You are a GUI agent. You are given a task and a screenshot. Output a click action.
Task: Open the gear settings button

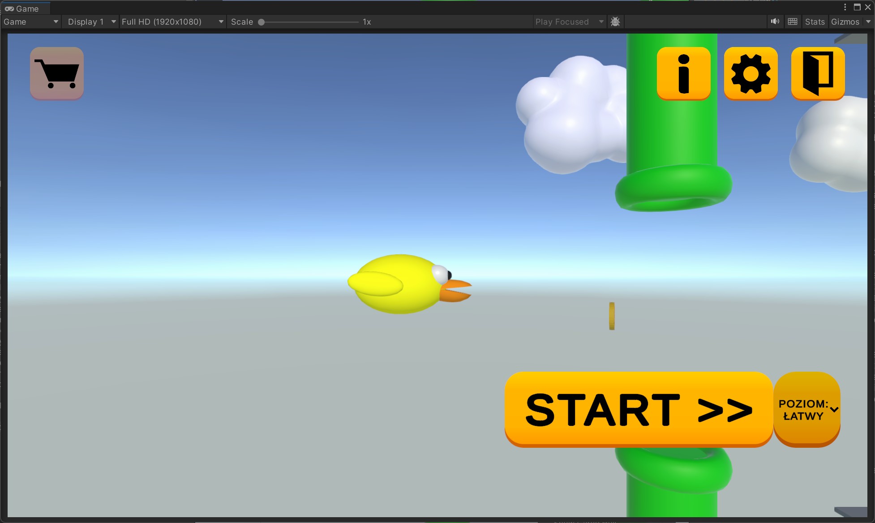pyautogui.click(x=751, y=73)
